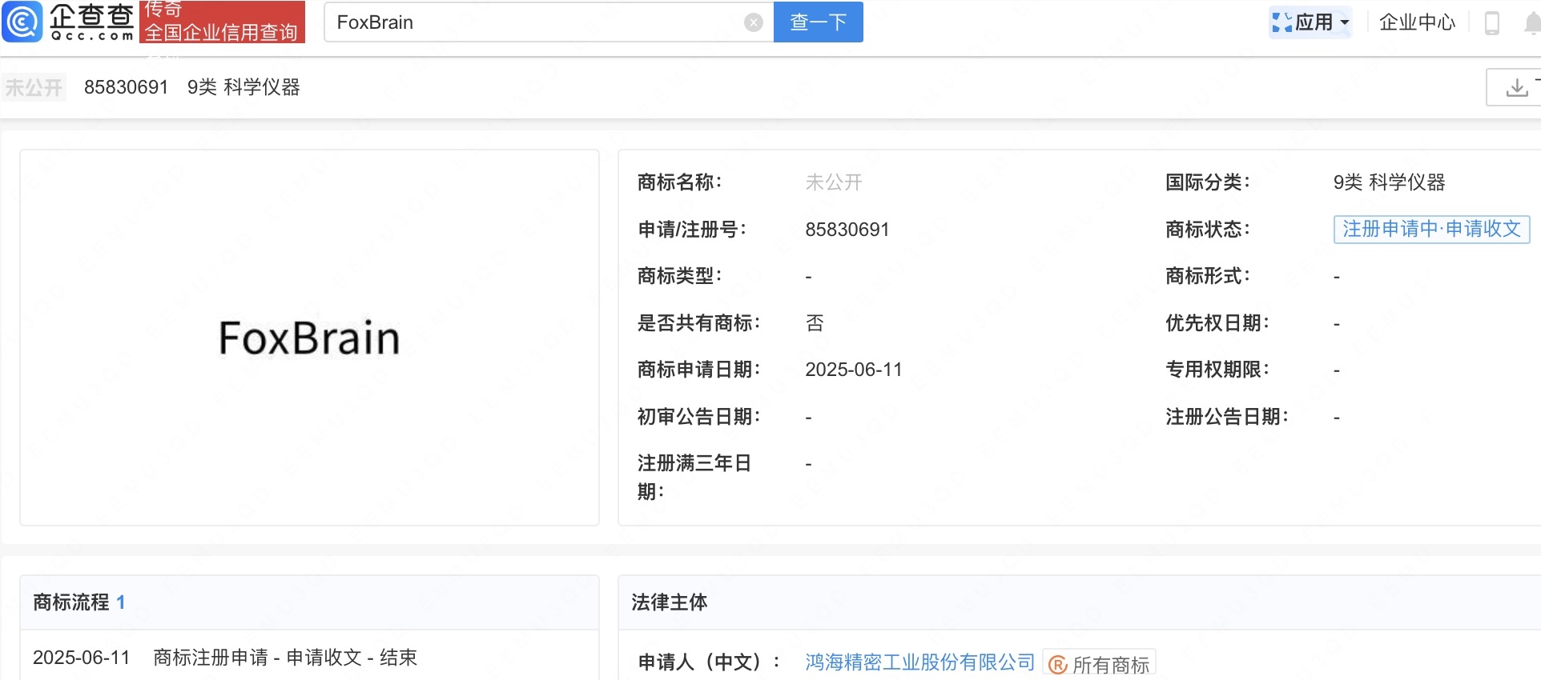Expand the 应用 dropdown arrow
Image resolution: width=1541 pixels, height=680 pixels.
pyautogui.click(x=1345, y=22)
